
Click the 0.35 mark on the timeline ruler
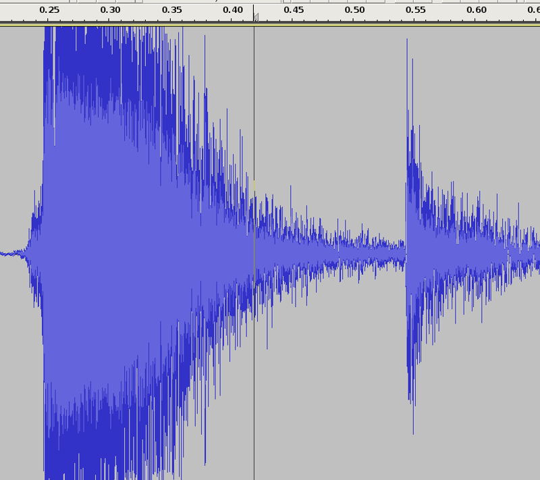[x=171, y=11]
